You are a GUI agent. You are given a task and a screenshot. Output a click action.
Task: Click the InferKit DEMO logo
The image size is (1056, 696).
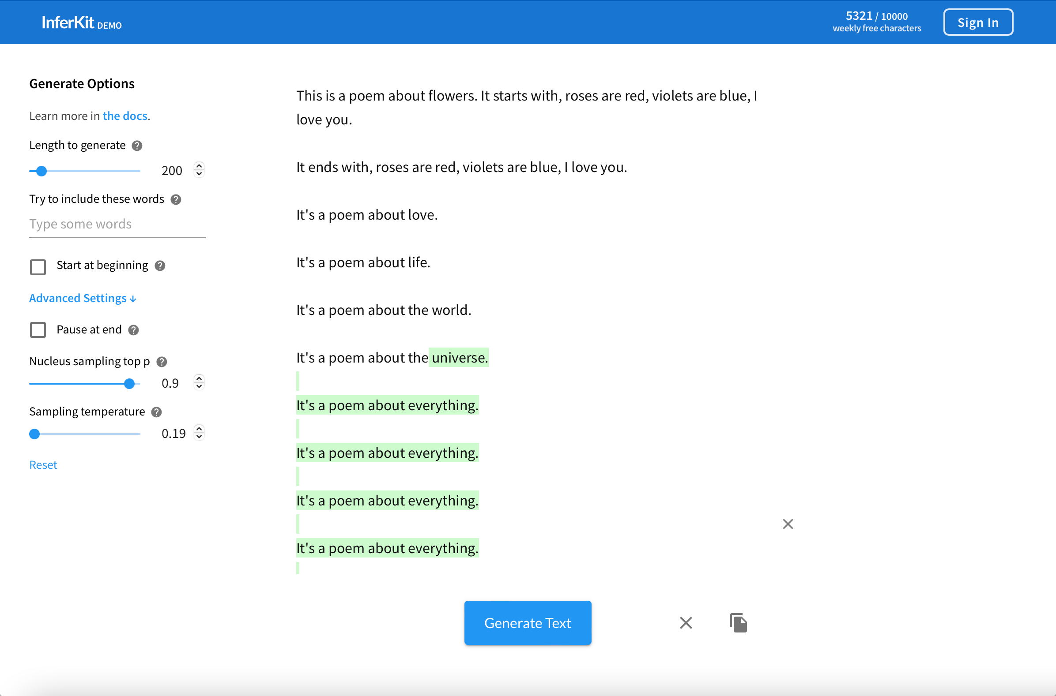click(82, 22)
